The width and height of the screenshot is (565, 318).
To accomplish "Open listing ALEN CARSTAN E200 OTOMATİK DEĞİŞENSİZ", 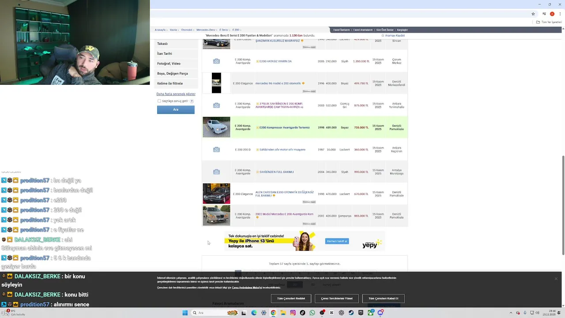I will click(285, 194).
